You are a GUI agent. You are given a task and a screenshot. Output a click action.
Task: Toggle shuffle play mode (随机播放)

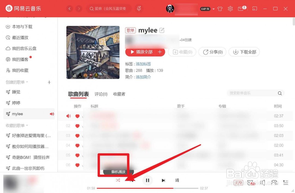[x=118, y=180]
